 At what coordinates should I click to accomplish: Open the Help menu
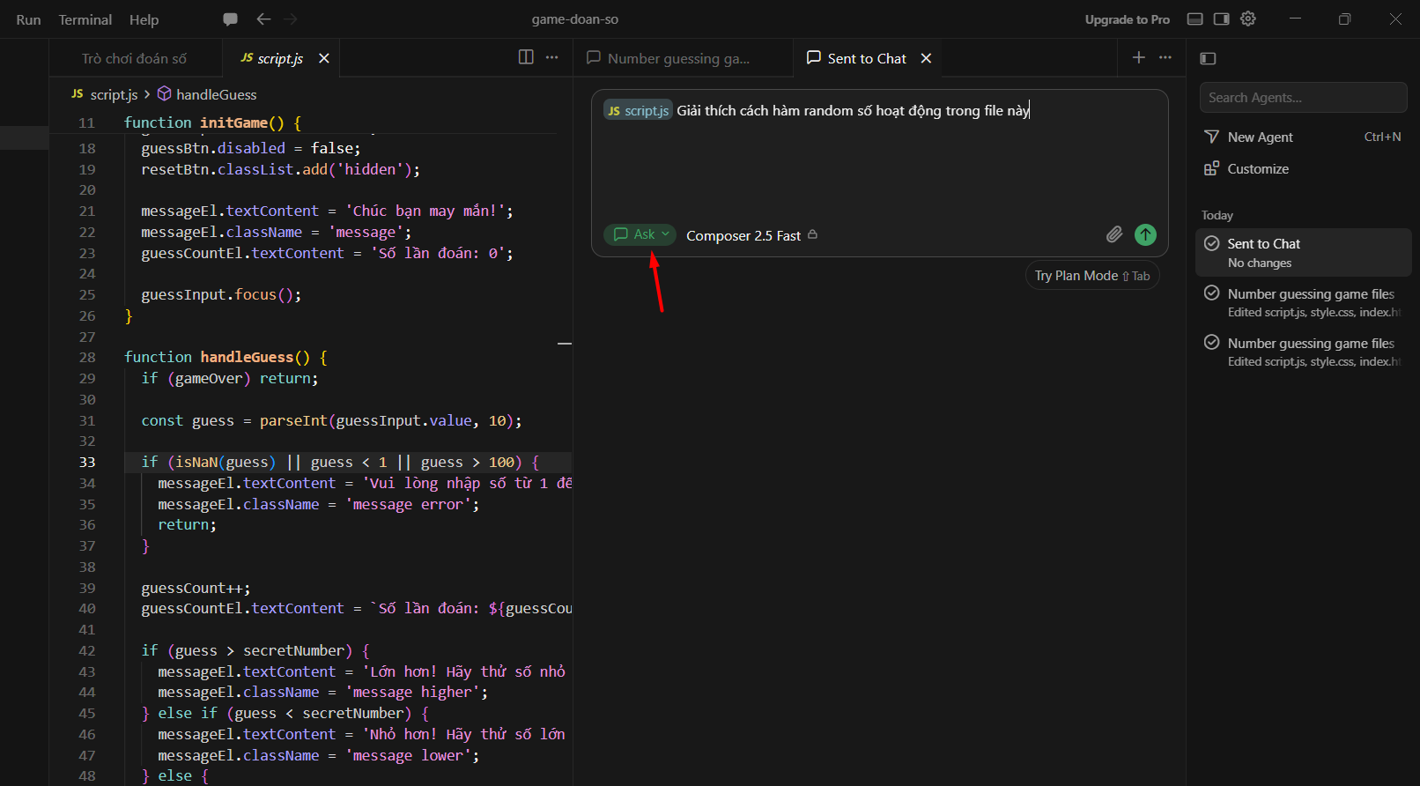pos(144,19)
